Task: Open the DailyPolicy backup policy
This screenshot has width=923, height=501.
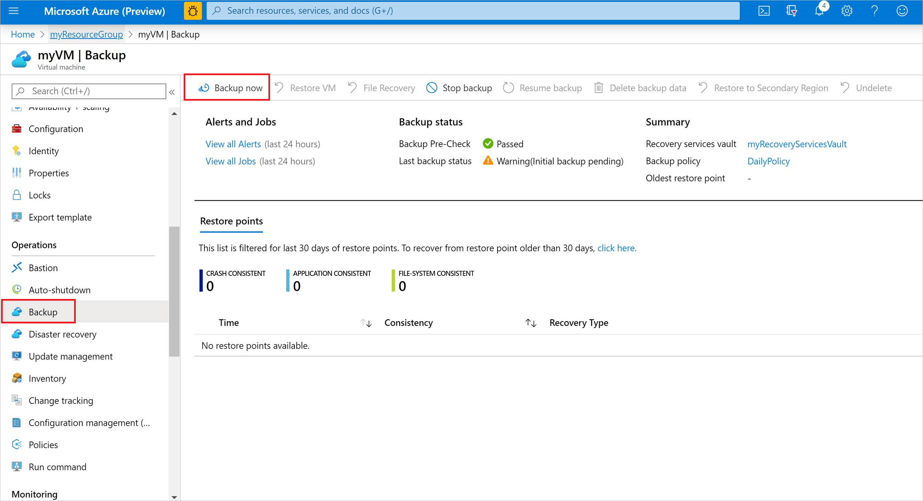Action: [768, 161]
